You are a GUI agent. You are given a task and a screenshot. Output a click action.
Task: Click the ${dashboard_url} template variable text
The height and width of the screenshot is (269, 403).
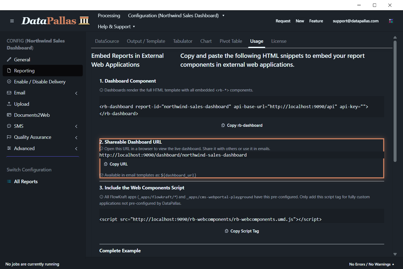(179, 175)
